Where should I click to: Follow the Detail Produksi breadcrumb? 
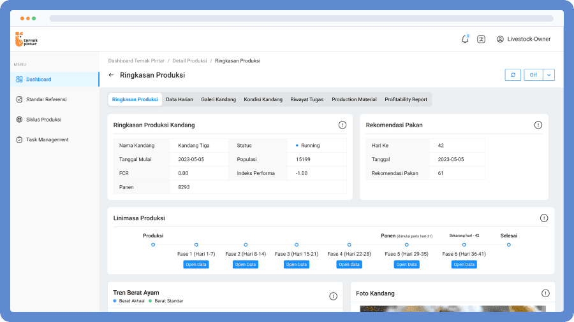(189, 60)
